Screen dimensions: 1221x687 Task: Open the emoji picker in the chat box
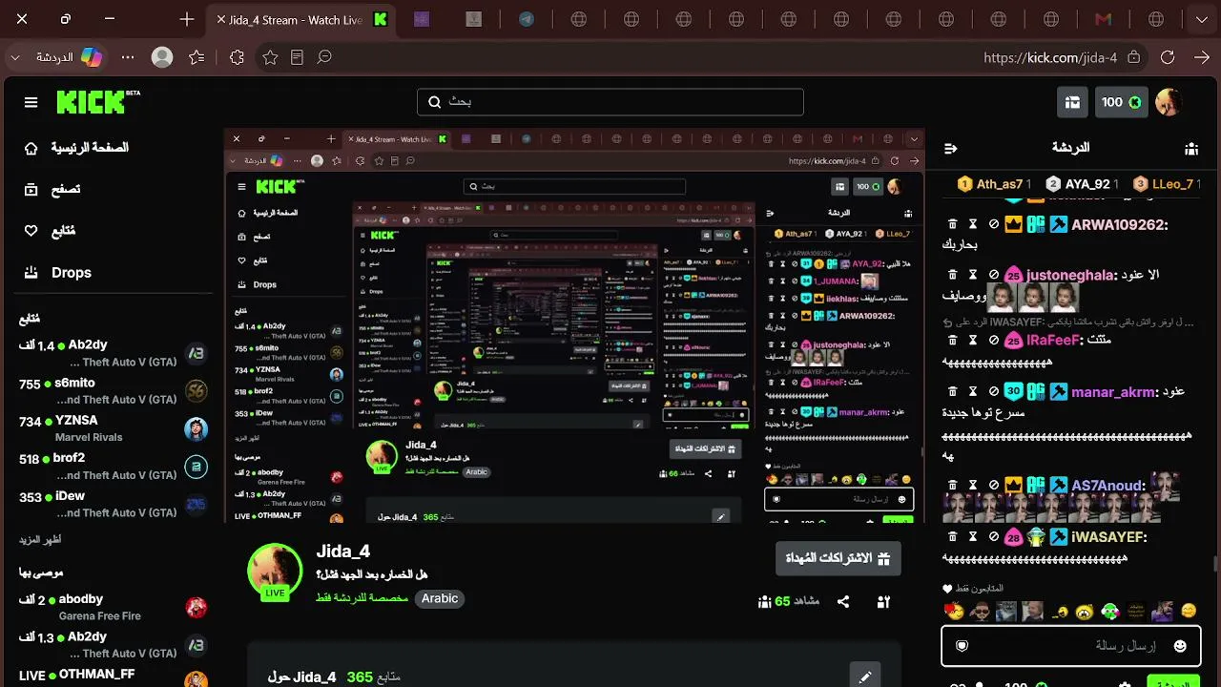coord(1180,646)
